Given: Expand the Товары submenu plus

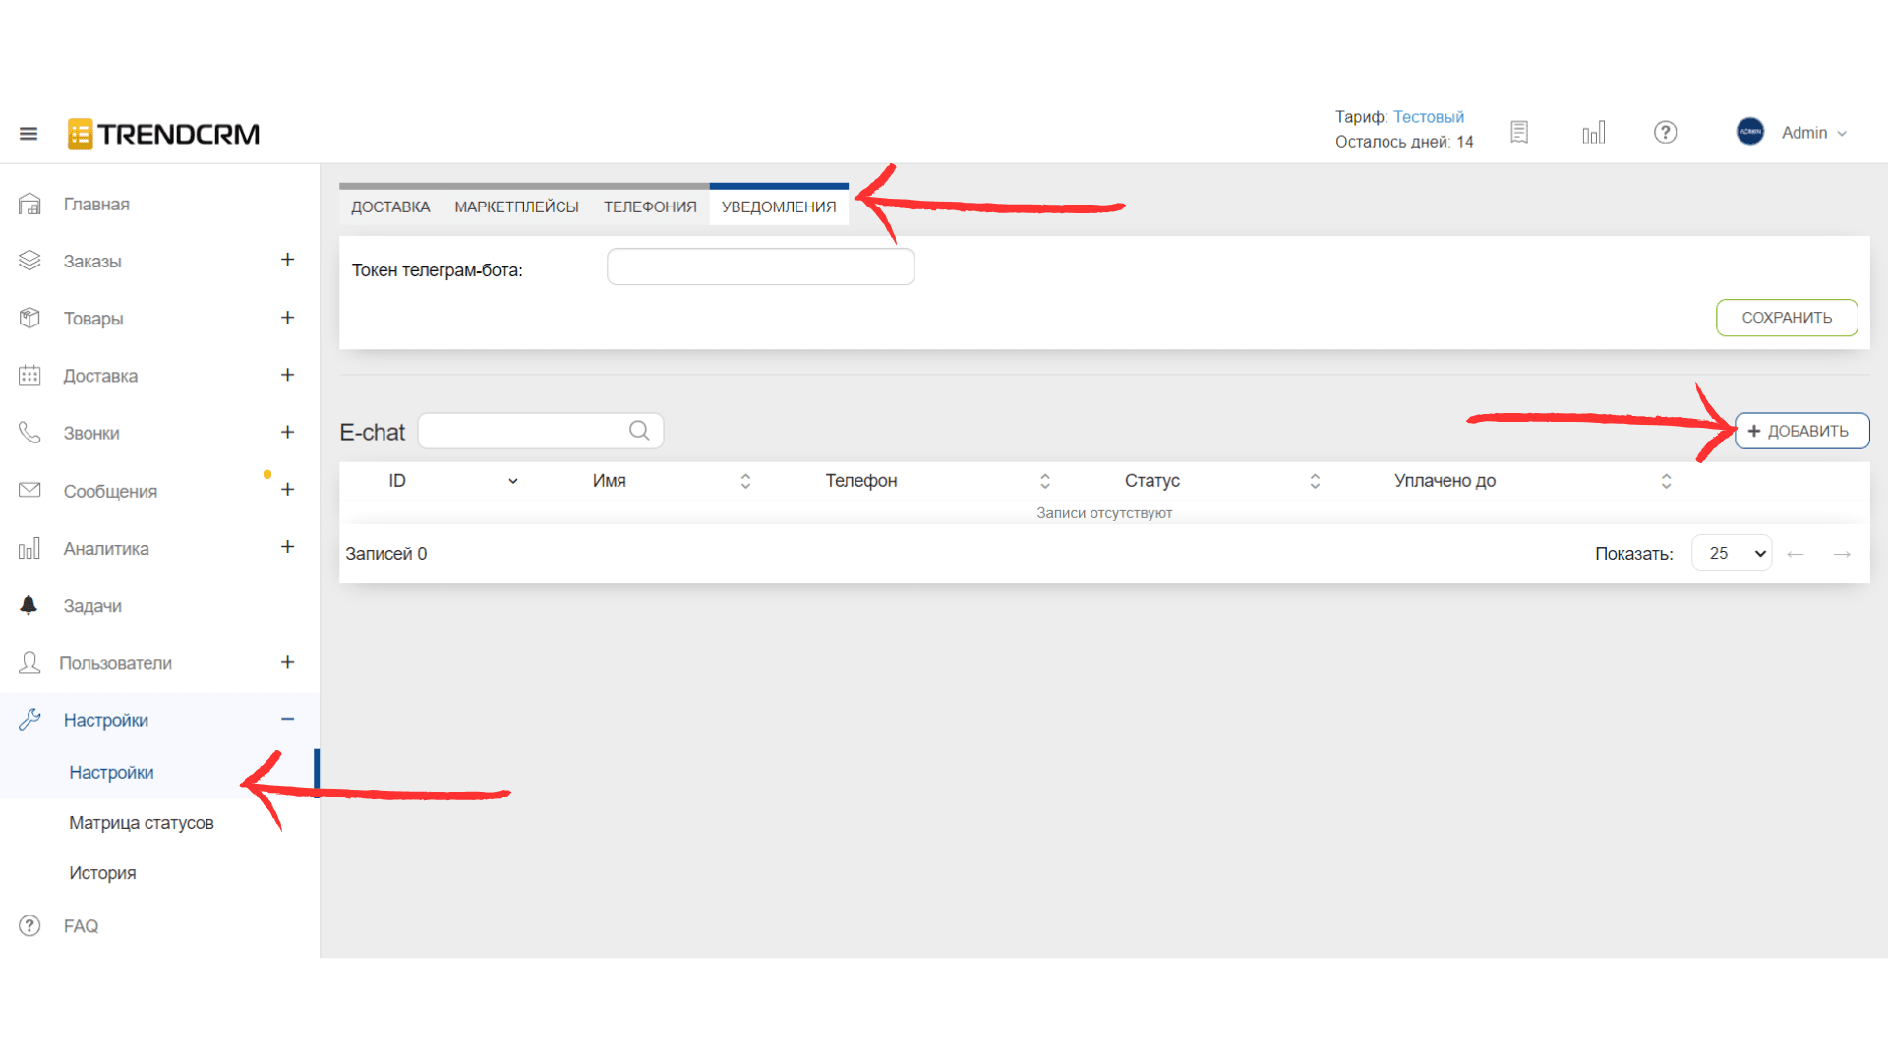Looking at the screenshot, I should click(x=287, y=318).
